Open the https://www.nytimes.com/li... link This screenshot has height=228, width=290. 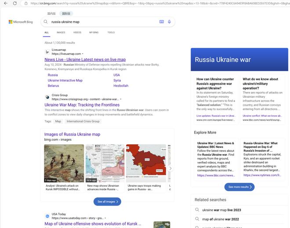[x=262, y=175]
